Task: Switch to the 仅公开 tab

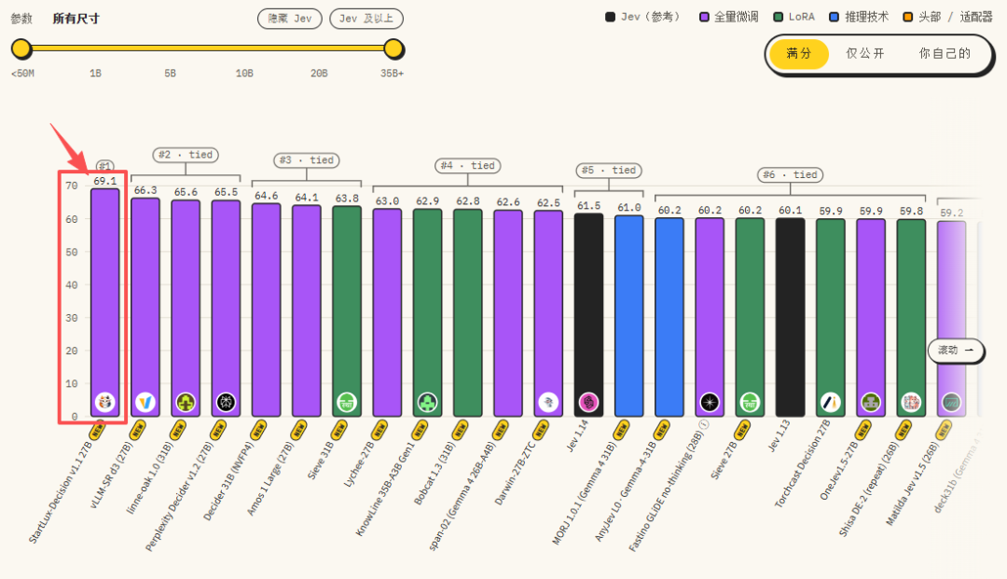Action: tap(865, 53)
